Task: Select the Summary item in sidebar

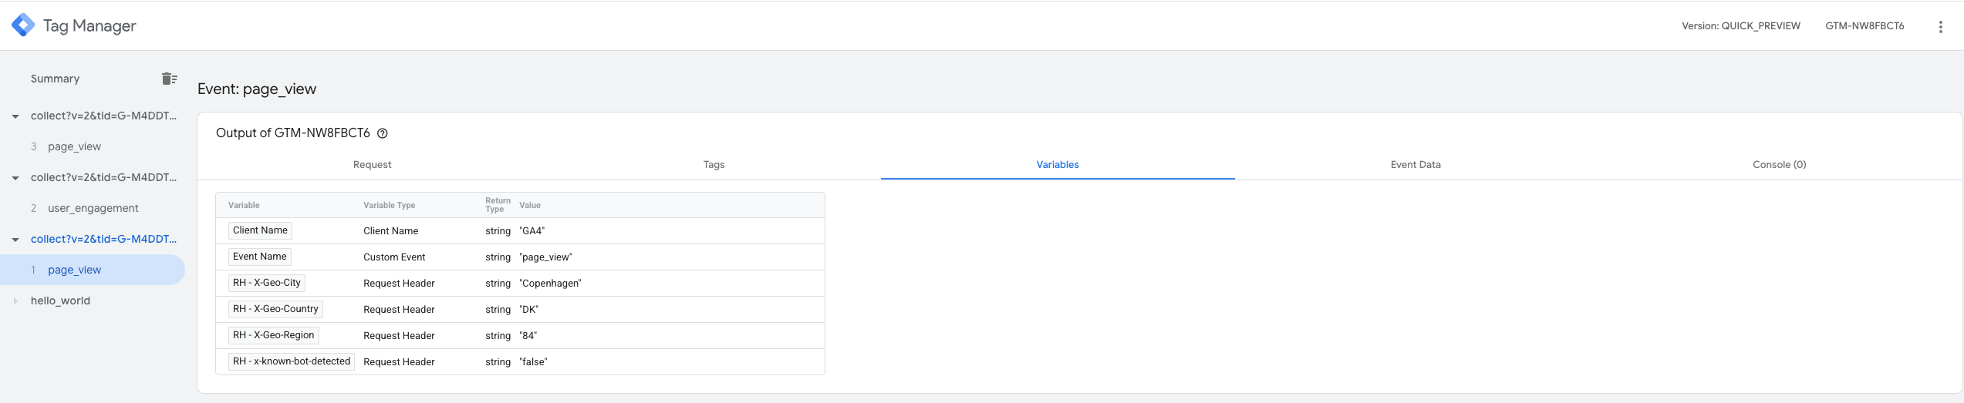Action: 55,79
